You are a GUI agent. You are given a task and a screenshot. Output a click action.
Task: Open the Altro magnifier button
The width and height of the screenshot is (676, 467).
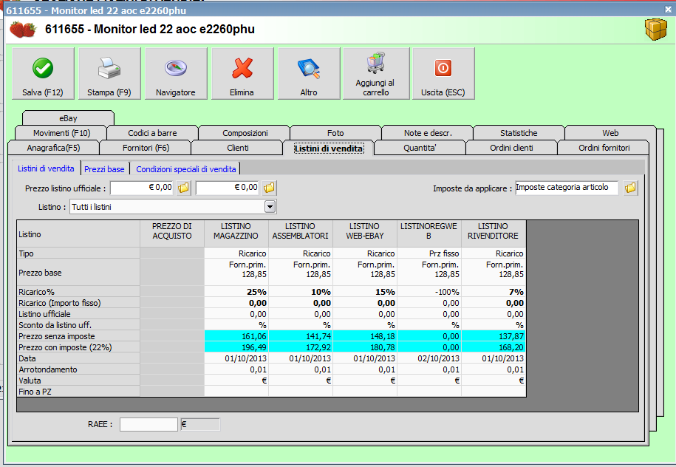pyautogui.click(x=309, y=74)
